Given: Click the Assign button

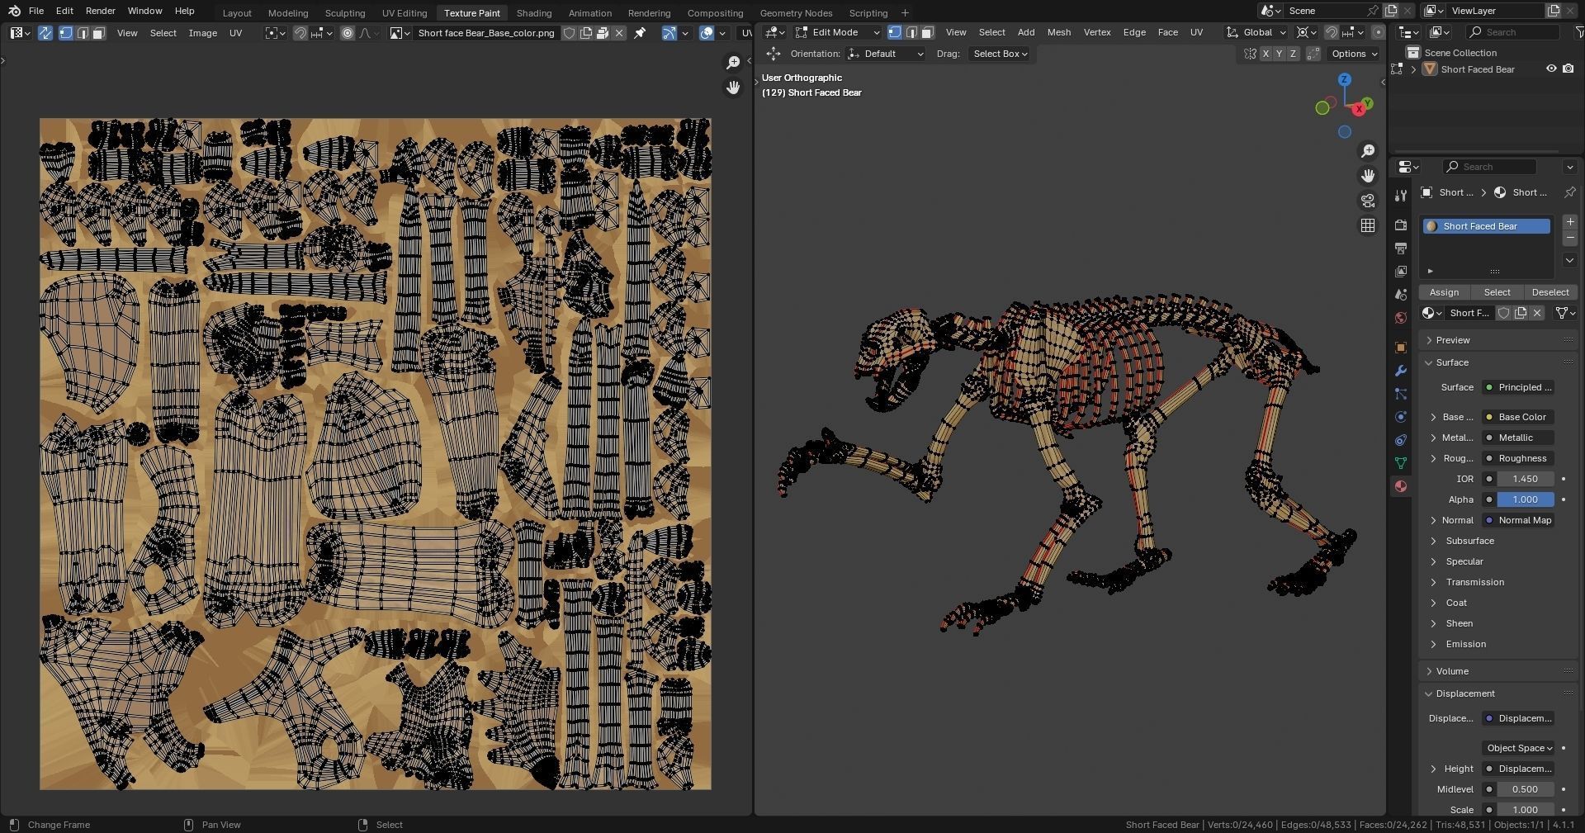Looking at the screenshot, I should (x=1444, y=292).
